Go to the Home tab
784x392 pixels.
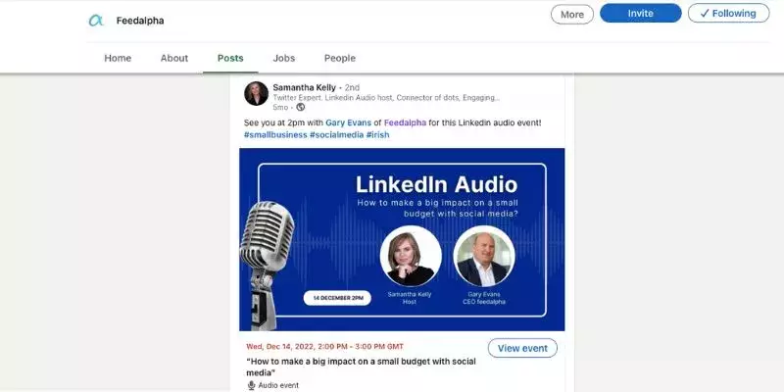click(x=118, y=58)
